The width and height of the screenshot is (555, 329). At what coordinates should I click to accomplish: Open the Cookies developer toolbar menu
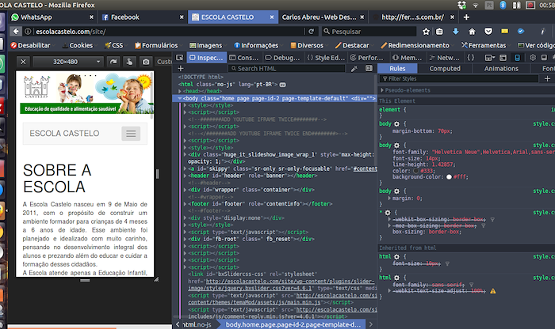[x=78, y=45]
